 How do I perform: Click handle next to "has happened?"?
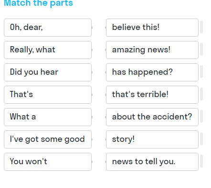[x=201, y=72]
